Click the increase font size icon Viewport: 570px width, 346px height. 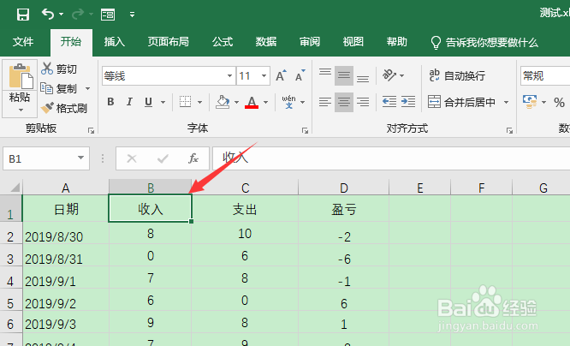tap(281, 75)
